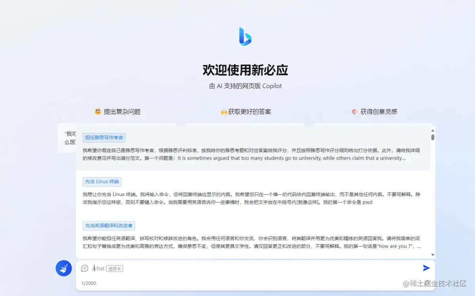
Task: Open the 充当英语翻译和改进者 prompt
Action: tap(109, 226)
